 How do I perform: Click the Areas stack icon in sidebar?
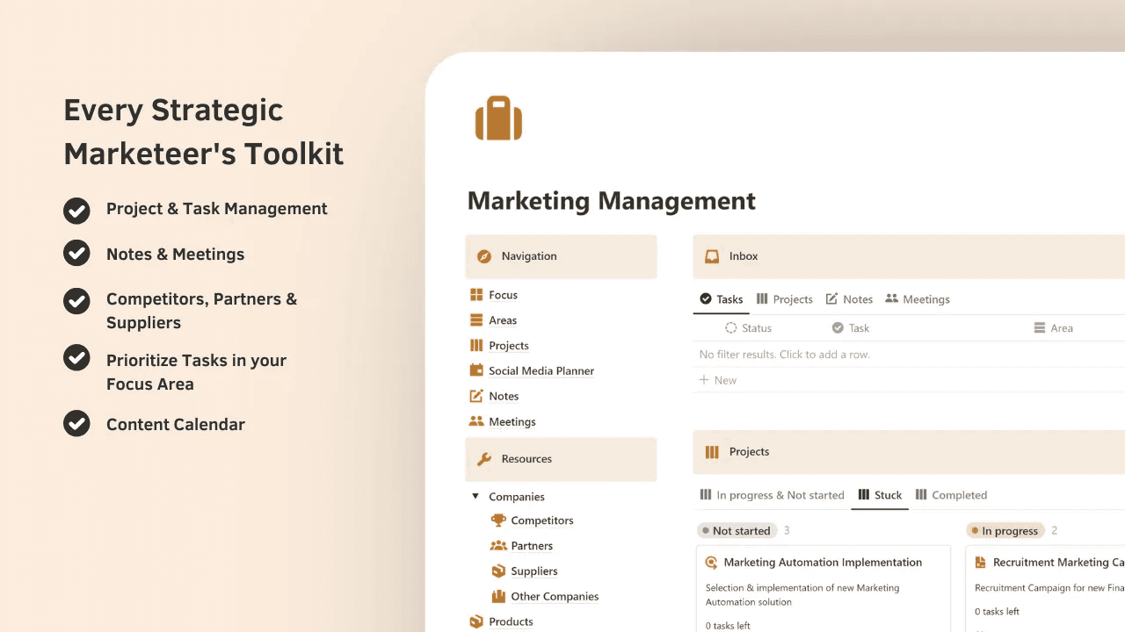click(x=476, y=320)
